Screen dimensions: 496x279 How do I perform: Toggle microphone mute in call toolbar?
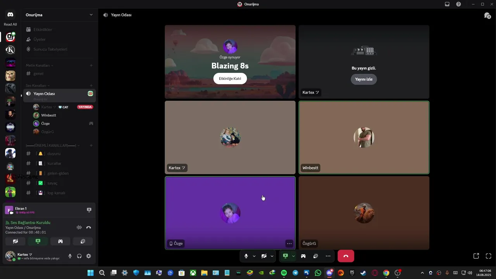pos(246,256)
